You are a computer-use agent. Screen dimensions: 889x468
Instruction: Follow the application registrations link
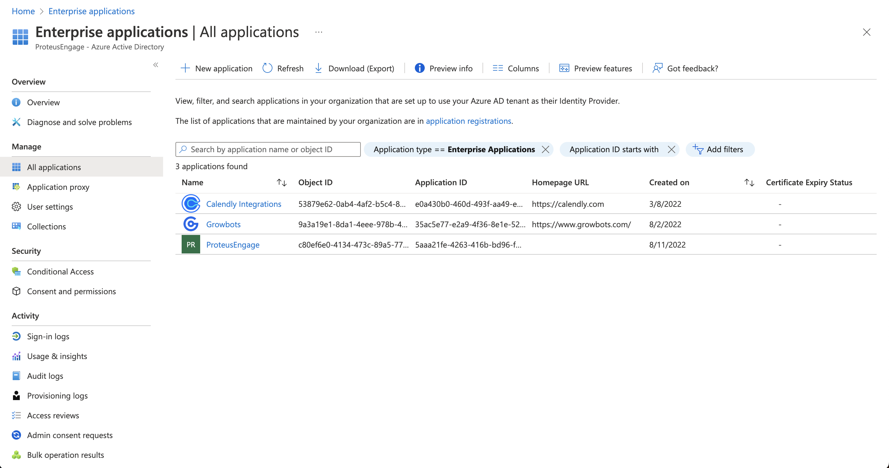tap(468, 121)
